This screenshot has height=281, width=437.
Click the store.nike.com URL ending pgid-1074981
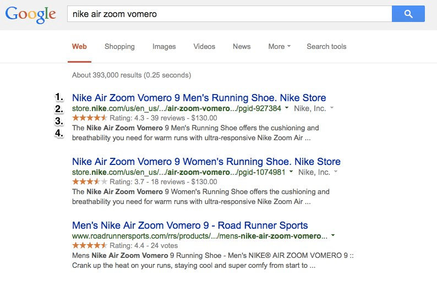(x=179, y=172)
